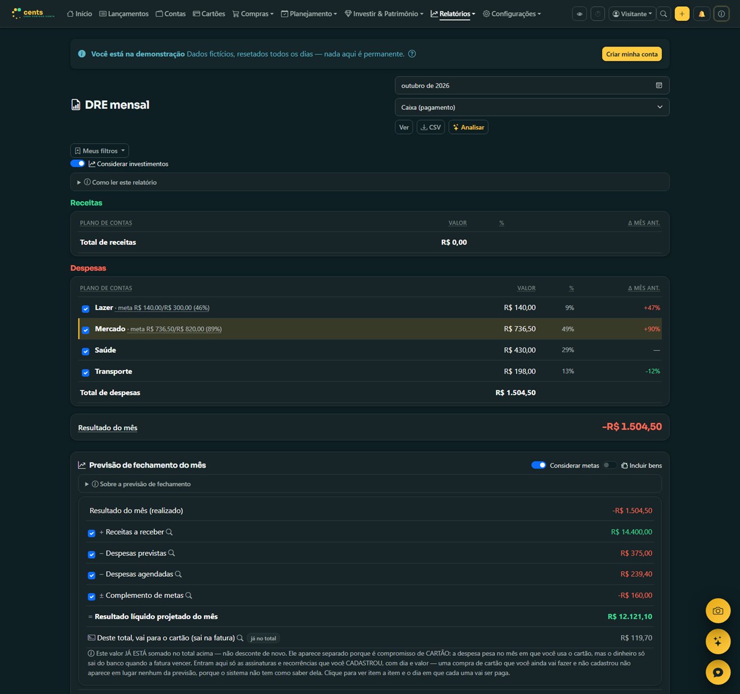Screen dimensions: 740x694
Task: Open the Planejamento menu
Action: click(309, 14)
